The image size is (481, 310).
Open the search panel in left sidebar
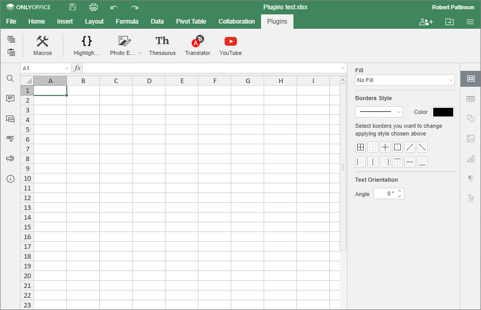point(10,79)
